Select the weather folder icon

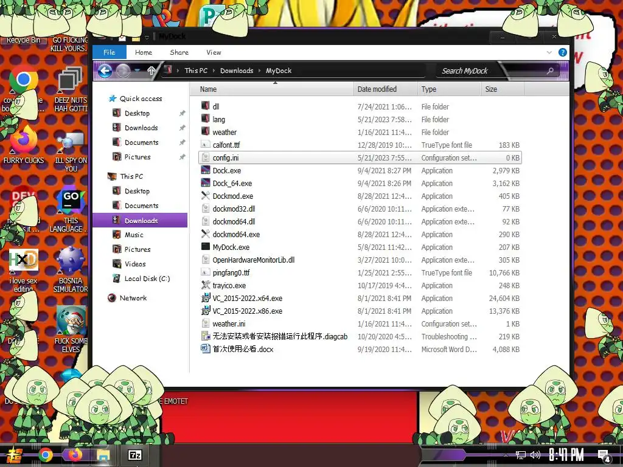coord(206,132)
